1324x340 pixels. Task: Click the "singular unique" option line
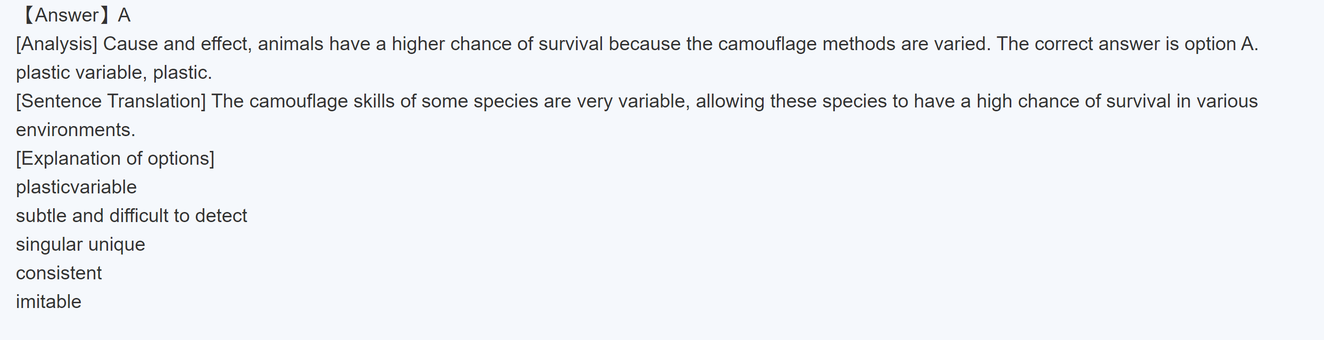[80, 244]
